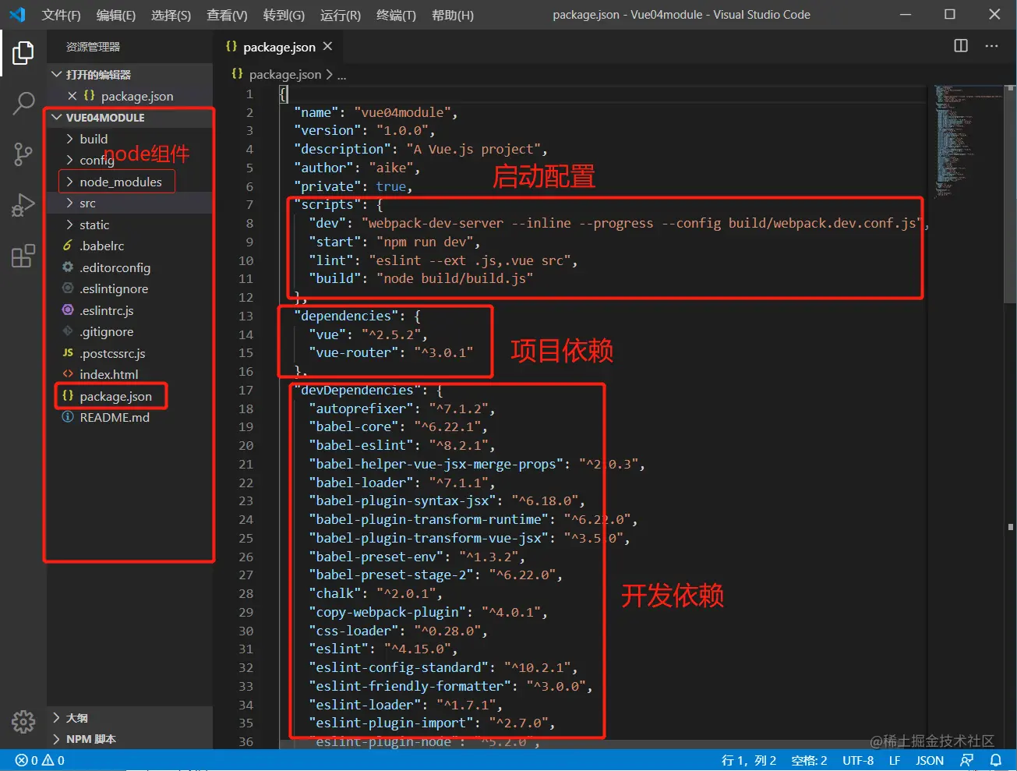Open the 编辑(E) menu
This screenshot has height=771, width=1017.
click(x=115, y=15)
